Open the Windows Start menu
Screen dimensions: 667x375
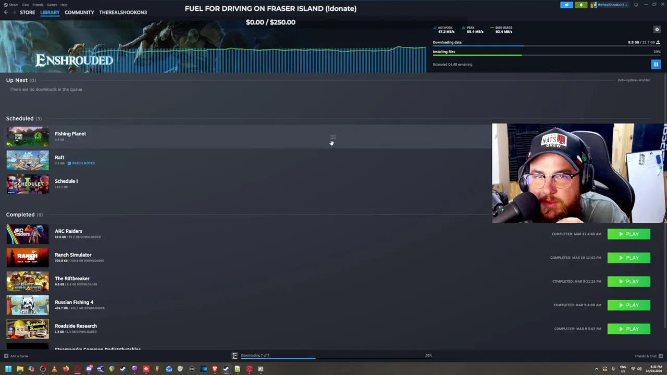point(8,369)
